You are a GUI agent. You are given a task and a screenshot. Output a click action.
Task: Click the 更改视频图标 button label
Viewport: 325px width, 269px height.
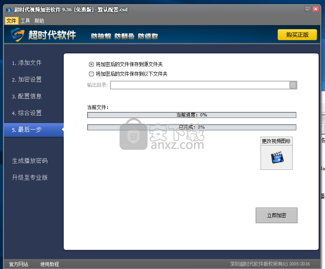pyautogui.click(x=276, y=141)
